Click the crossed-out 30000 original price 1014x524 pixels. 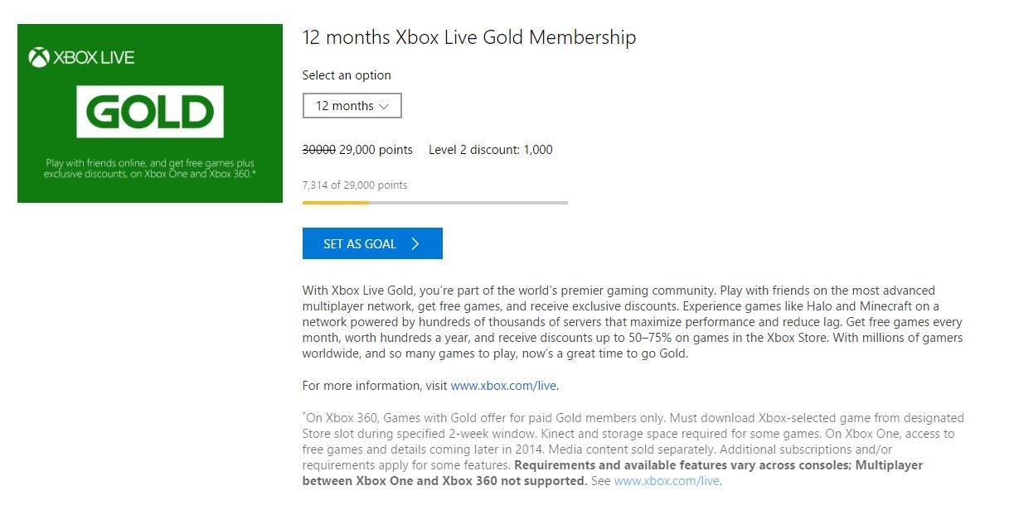point(318,150)
